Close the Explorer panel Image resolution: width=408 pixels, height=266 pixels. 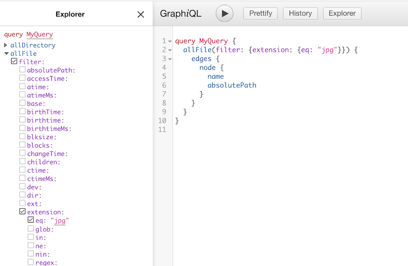tap(141, 14)
